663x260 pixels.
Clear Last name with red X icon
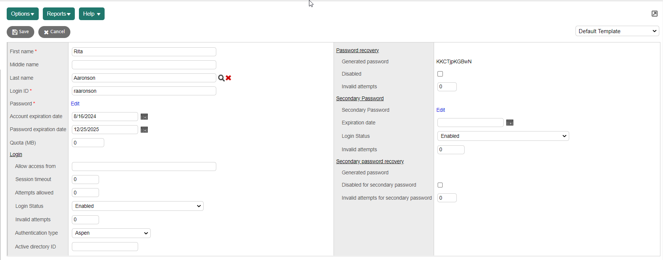click(x=229, y=78)
